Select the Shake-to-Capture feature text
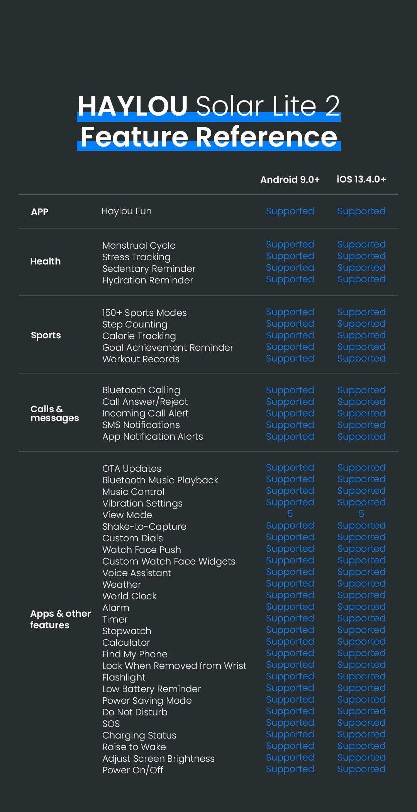 (x=144, y=527)
